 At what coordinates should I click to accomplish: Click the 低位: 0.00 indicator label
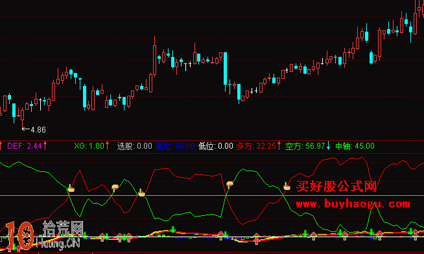pos(215,146)
